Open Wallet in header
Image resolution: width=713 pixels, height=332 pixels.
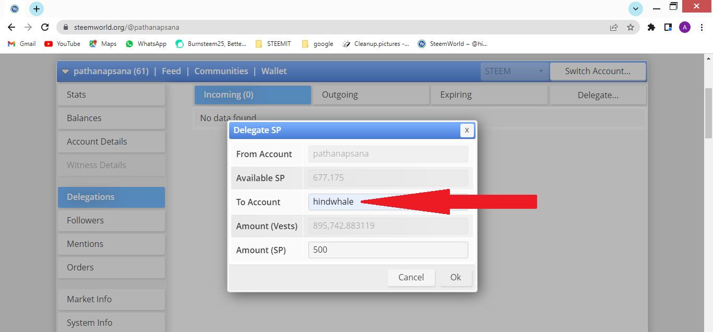click(274, 71)
